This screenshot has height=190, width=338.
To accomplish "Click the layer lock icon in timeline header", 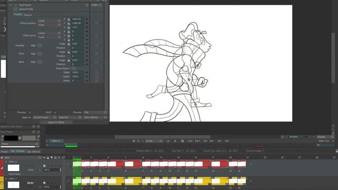I will (x=48, y=158).
